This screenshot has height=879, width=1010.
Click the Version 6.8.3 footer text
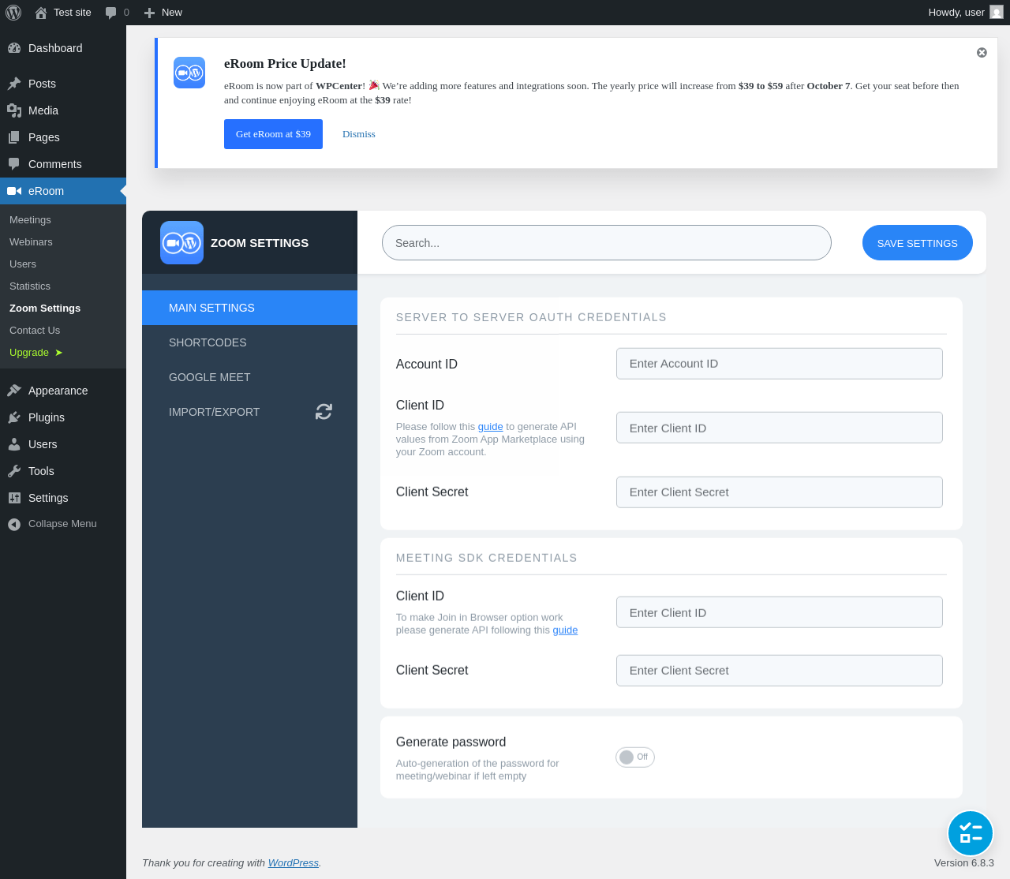964,863
